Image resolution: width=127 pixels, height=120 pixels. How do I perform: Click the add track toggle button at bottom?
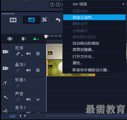pos(12,116)
